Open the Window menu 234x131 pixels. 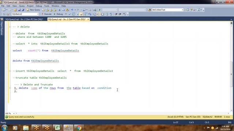55,6
